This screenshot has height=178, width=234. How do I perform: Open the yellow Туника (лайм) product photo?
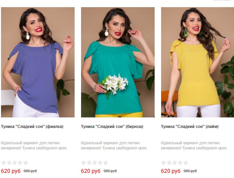tap(198, 62)
